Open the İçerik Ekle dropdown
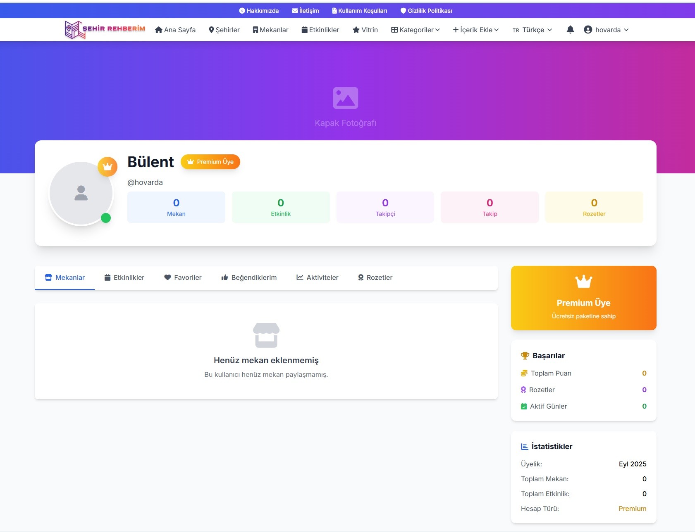Viewport: 695px width, 532px height. pyautogui.click(x=476, y=30)
